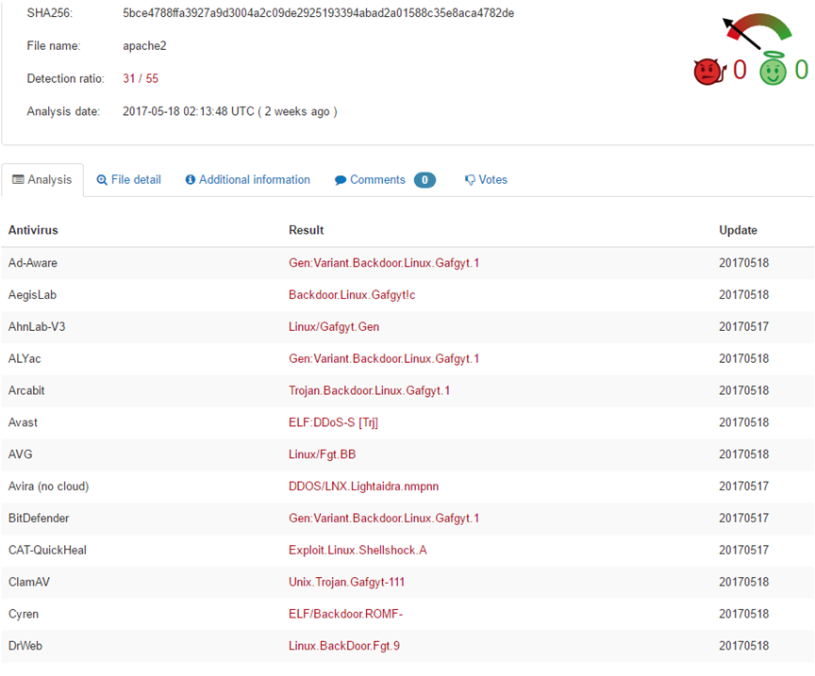
Task: Click the info icon beside Additional information
Action: point(191,180)
